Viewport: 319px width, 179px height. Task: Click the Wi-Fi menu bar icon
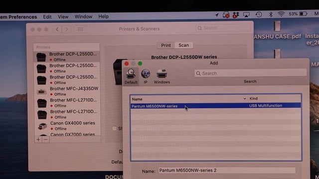281,14
